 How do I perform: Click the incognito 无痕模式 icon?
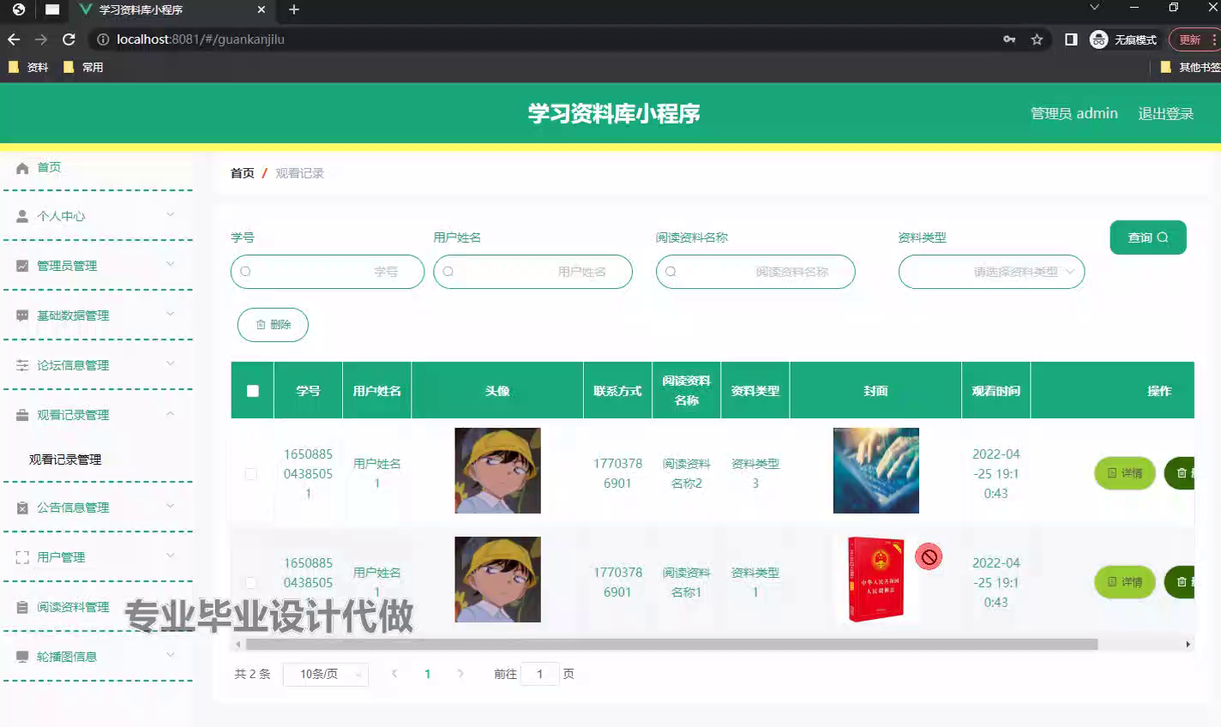1098,39
